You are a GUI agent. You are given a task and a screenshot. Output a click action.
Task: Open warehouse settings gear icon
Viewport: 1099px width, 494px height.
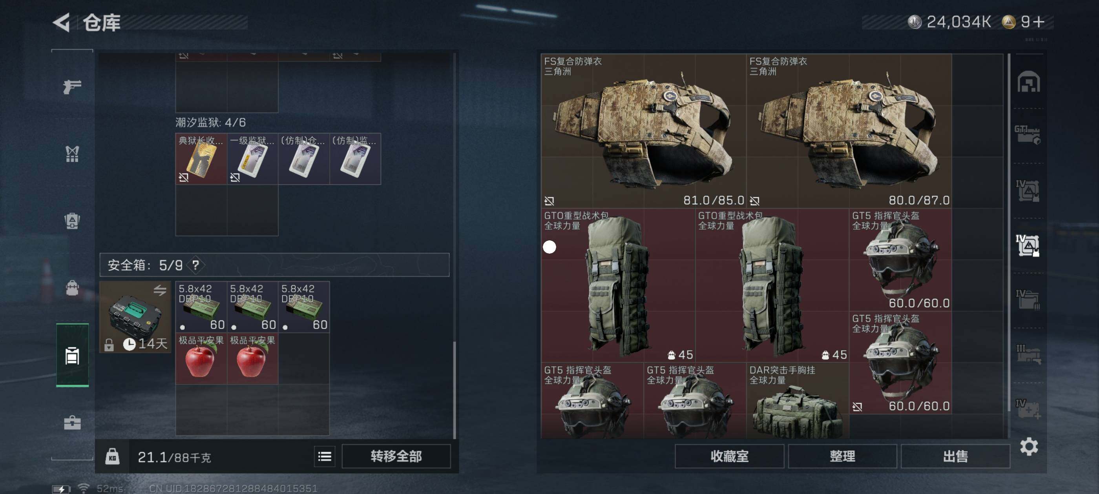(x=1029, y=446)
